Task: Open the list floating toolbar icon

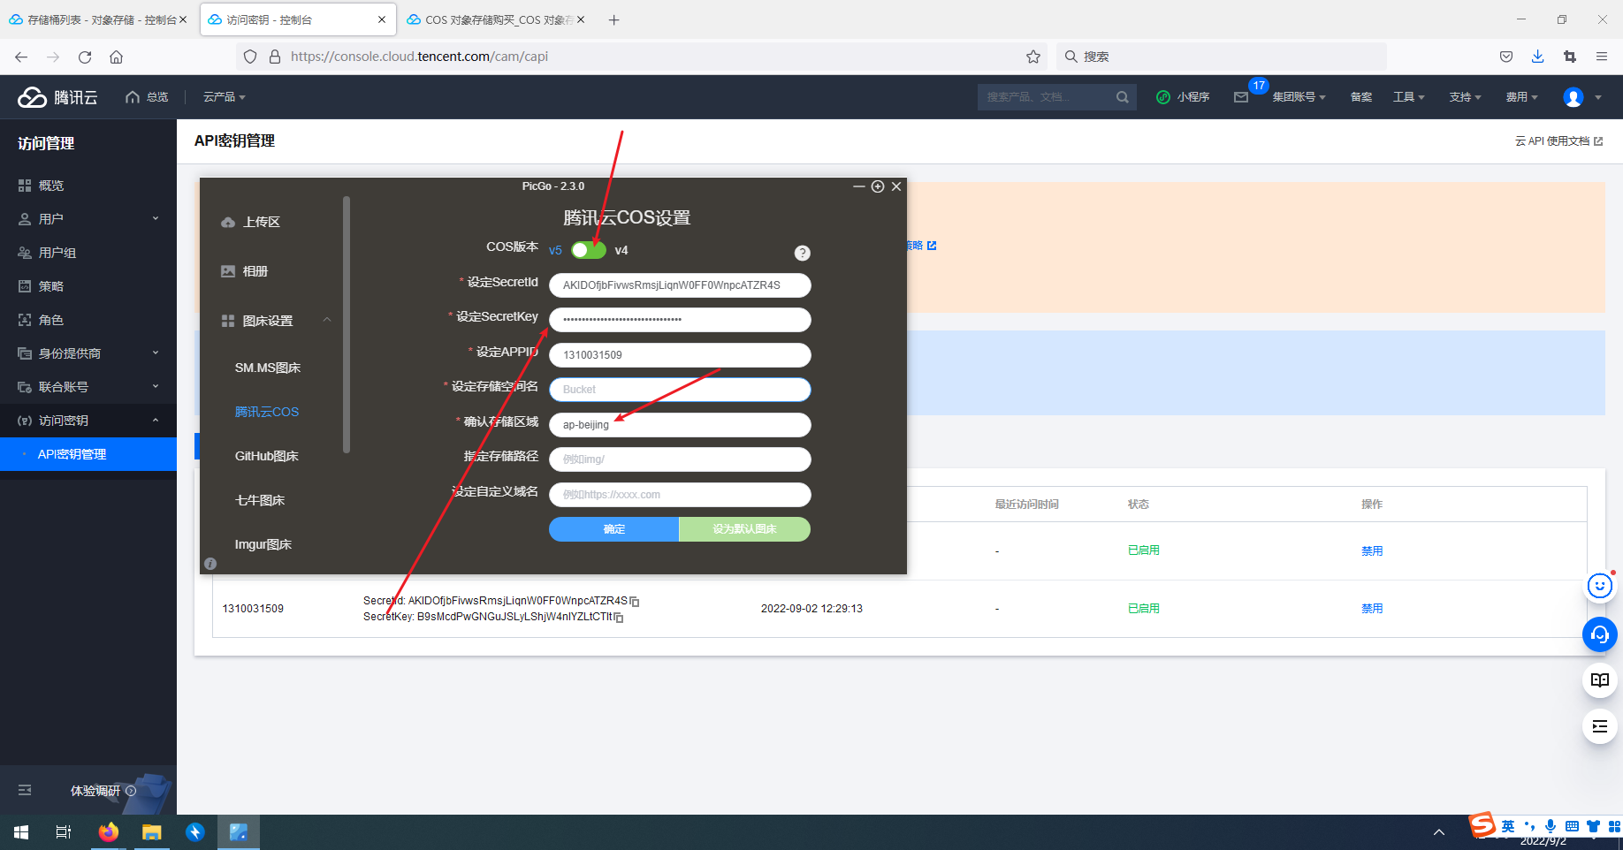Action: click(x=1599, y=726)
